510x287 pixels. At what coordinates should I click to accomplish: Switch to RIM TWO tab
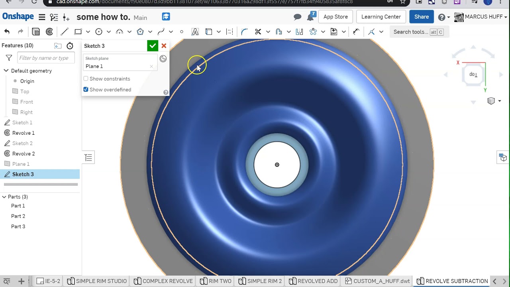coord(216,281)
